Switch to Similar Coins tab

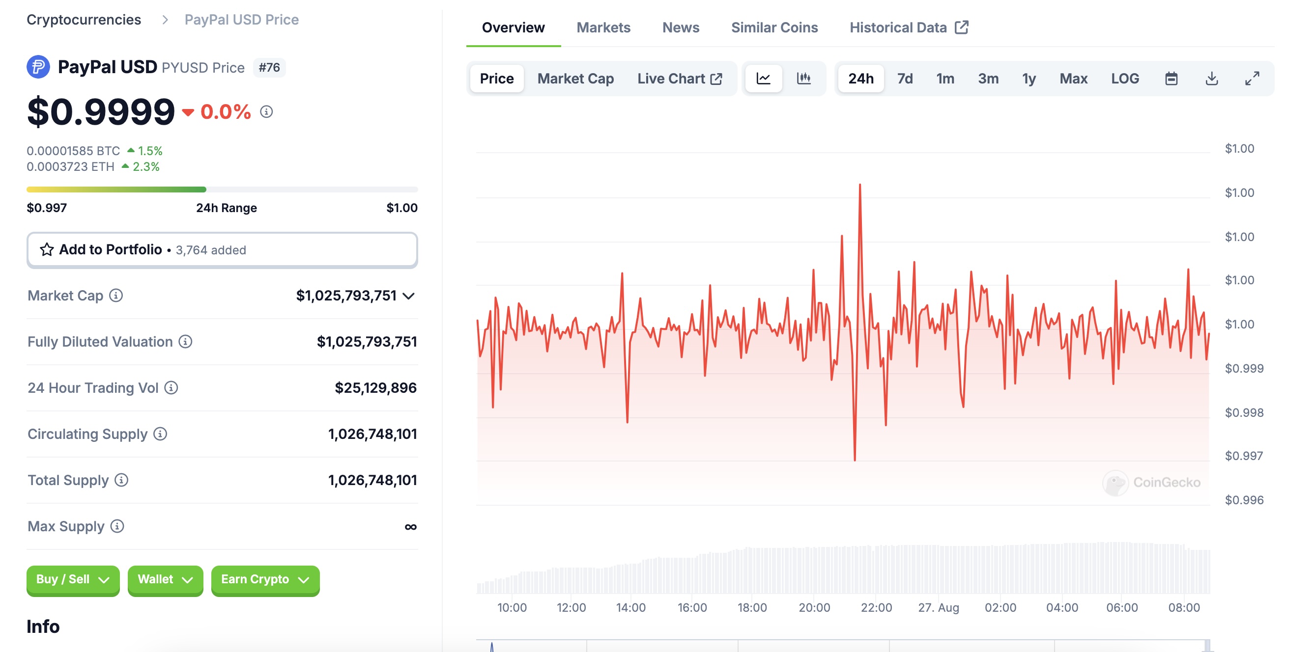pyautogui.click(x=774, y=27)
